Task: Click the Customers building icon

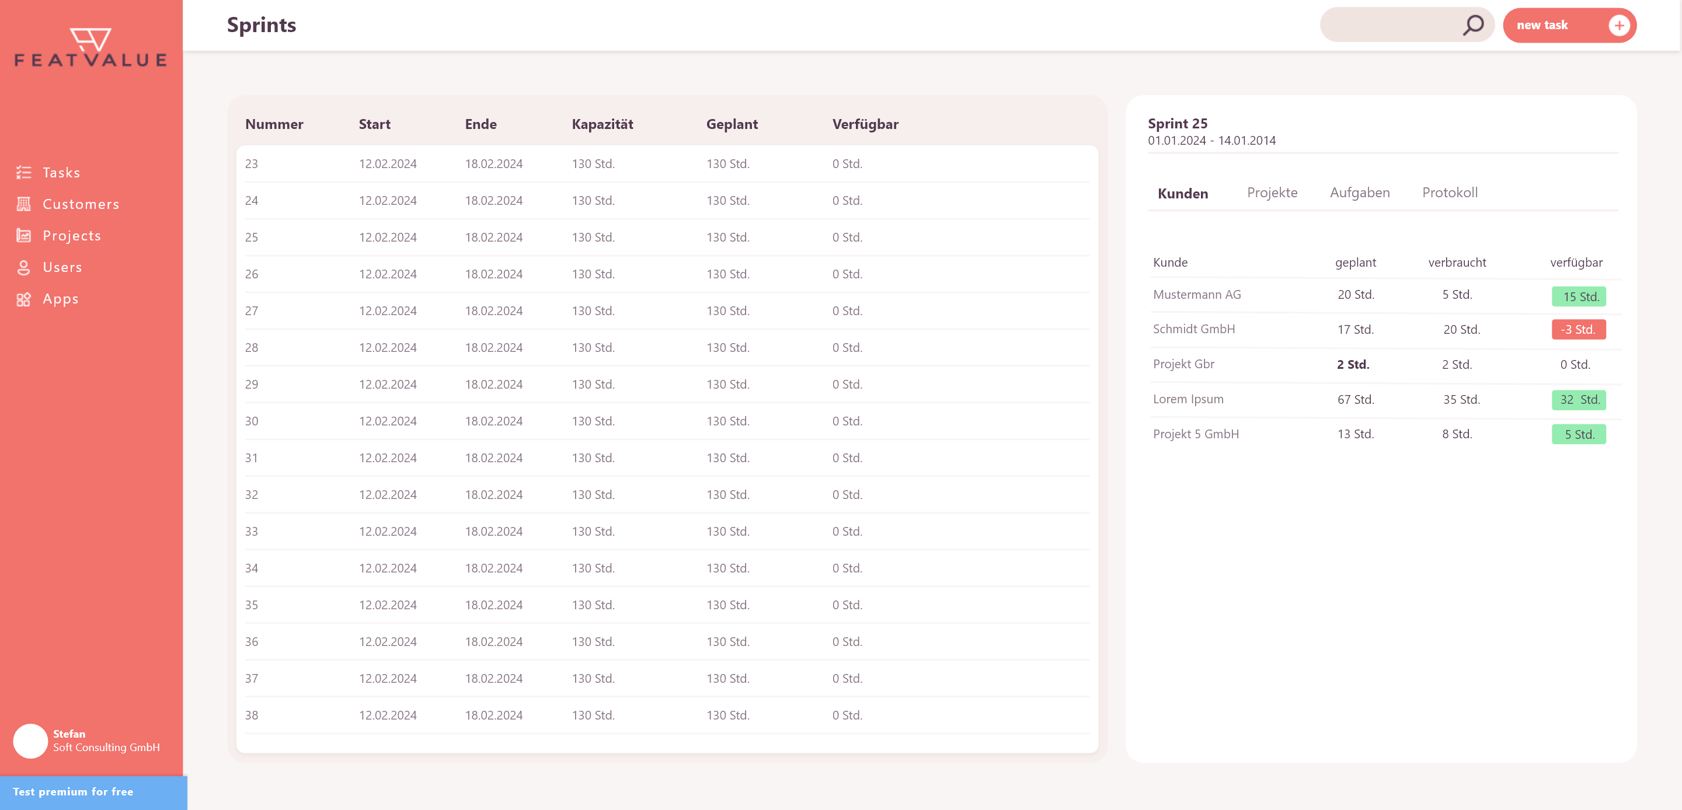Action: tap(23, 204)
